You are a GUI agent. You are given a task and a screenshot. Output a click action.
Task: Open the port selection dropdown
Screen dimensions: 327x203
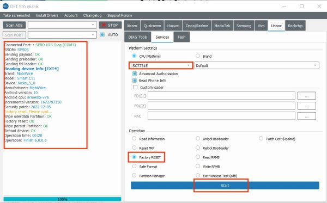pyautogui.click(x=62, y=35)
